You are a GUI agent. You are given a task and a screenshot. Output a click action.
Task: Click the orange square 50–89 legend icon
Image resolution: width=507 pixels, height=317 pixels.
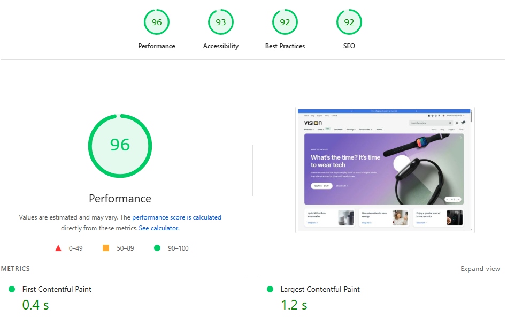click(106, 248)
